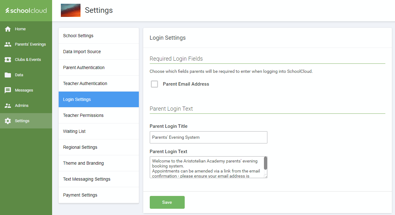Save the login settings

coord(167,202)
